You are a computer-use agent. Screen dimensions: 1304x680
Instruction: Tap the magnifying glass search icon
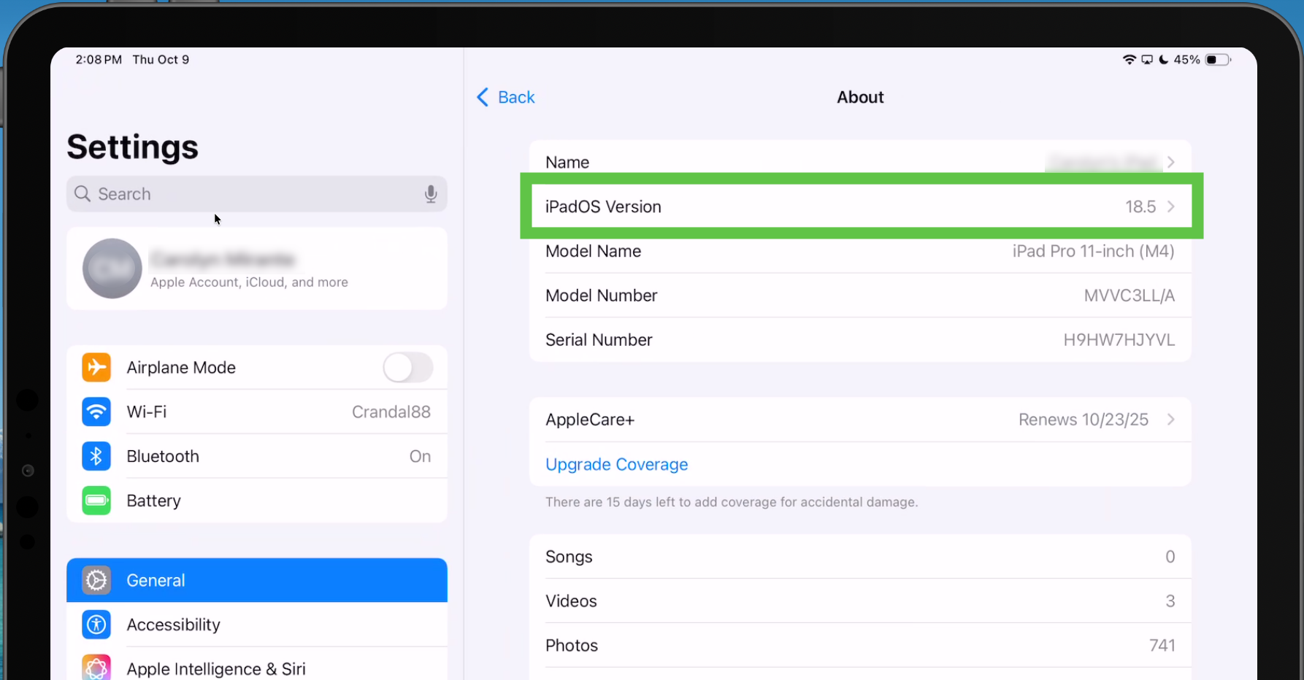(83, 193)
